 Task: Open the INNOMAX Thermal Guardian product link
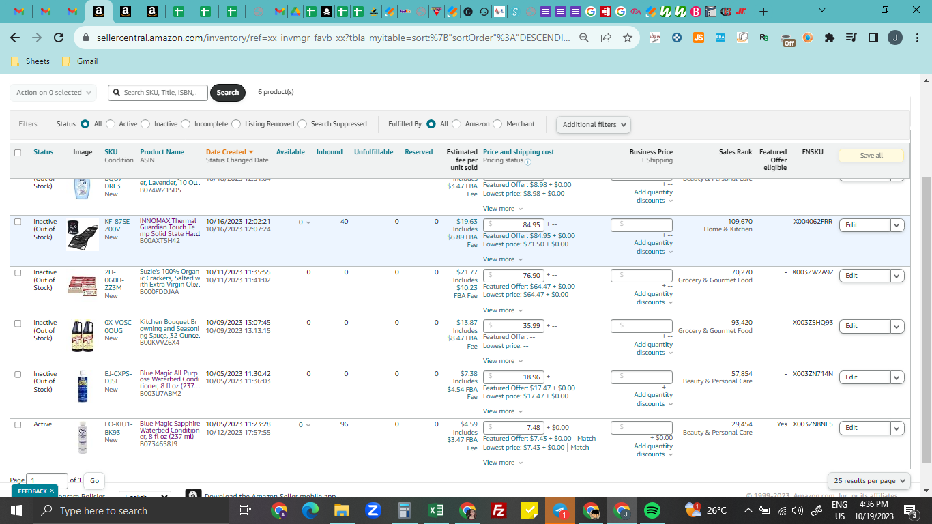pos(169,228)
